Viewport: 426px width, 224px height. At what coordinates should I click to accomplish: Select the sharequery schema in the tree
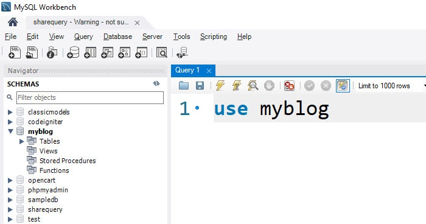[x=45, y=209]
